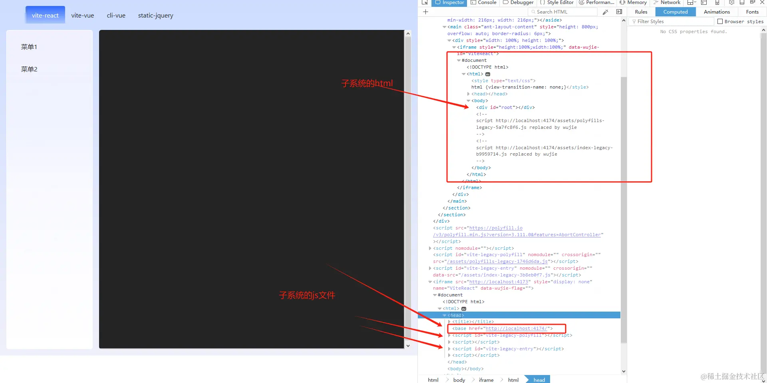
Task: Select the vite-react tab in the page
Action: [x=45, y=16]
